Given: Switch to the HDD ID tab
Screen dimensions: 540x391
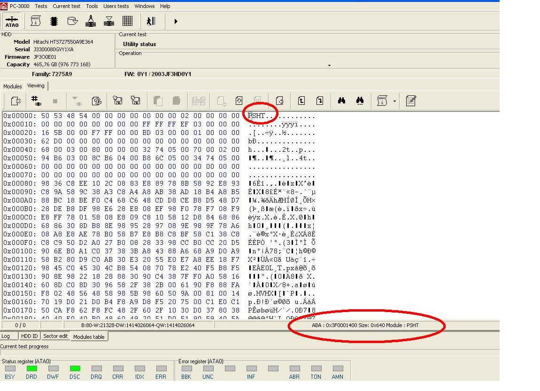Looking at the screenshot, I should 29,336.
